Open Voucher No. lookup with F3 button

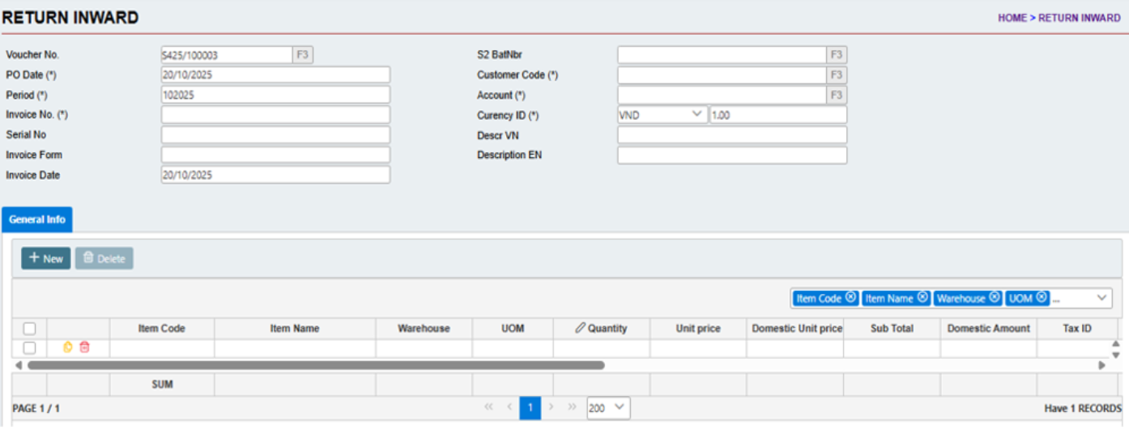pyautogui.click(x=302, y=55)
